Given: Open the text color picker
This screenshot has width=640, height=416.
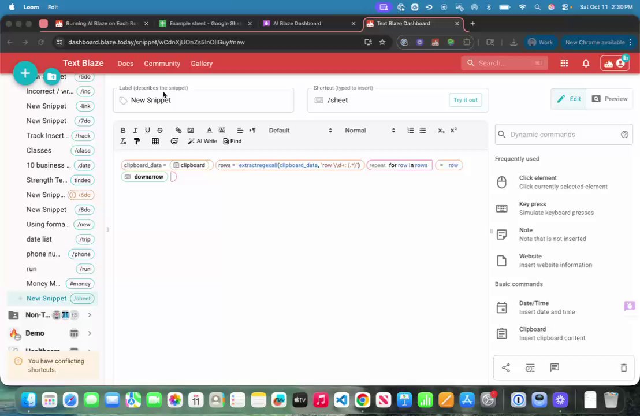Looking at the screenshot, I should [209, 130].
